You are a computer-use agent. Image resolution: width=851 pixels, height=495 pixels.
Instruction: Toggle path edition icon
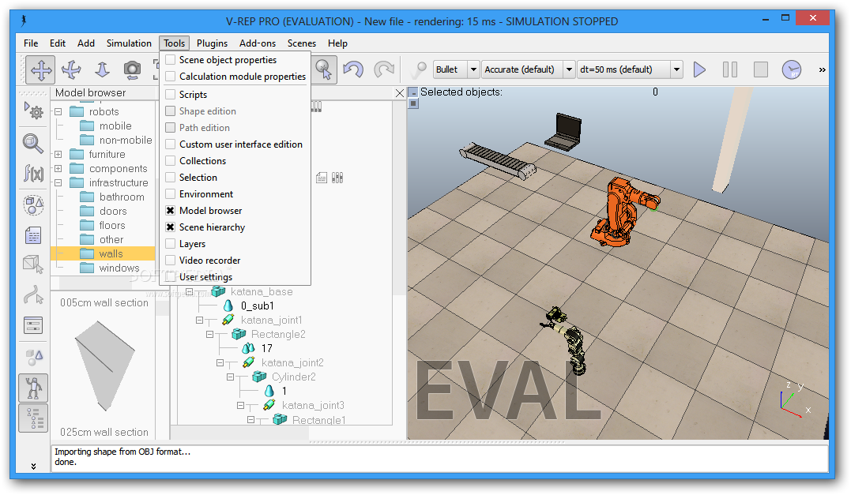coord(33,295)
